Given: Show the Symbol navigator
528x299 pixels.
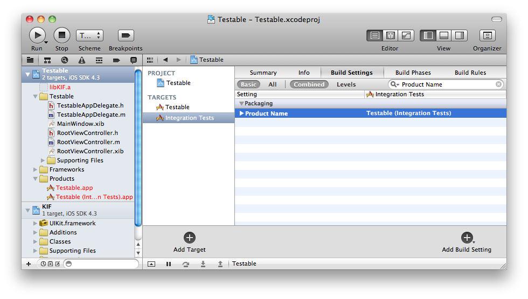Looking at the screenshot, I should tap(47, 60).
